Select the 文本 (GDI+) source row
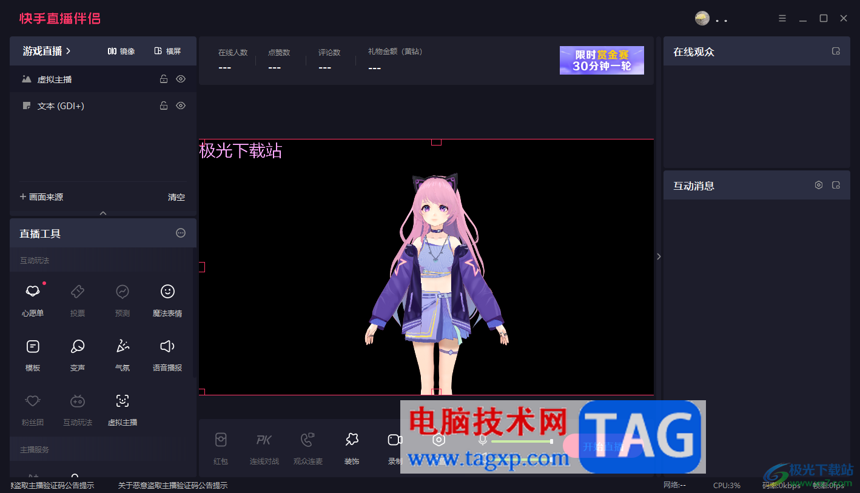Image resolution: width=860 pixels, height=493 pixels. (103, 106)
